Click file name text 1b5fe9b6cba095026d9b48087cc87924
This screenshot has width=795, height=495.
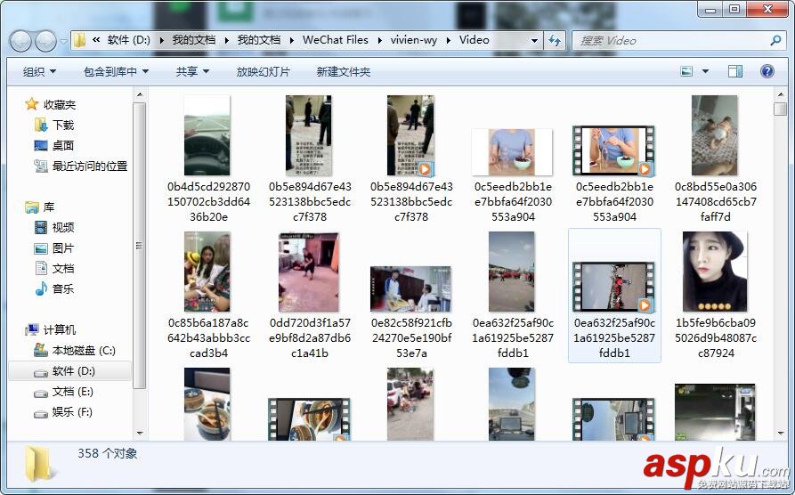click(716, 337)
